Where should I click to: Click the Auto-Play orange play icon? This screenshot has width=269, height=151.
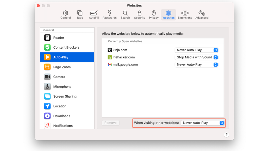(47, 57)
